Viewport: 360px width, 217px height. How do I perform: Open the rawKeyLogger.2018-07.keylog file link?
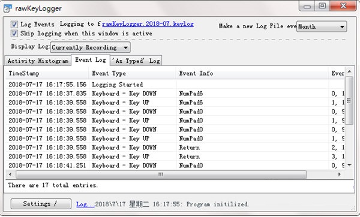(x=148, y=24)
